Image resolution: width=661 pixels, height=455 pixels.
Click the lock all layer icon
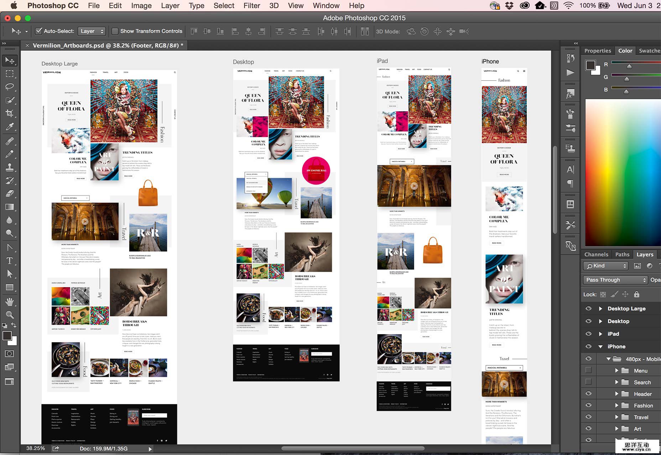[636, 294]
